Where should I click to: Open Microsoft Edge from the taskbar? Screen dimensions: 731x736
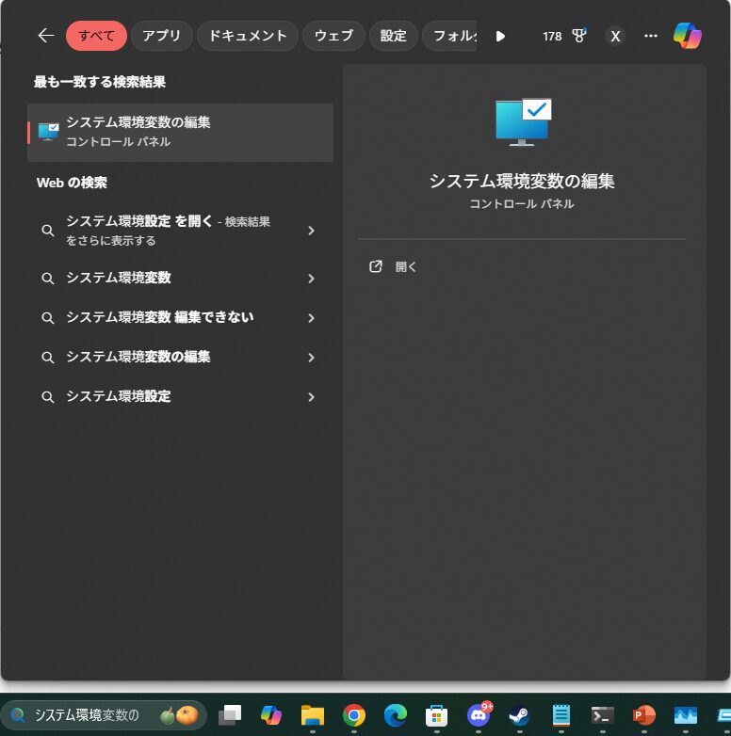[x=395, y=715]
